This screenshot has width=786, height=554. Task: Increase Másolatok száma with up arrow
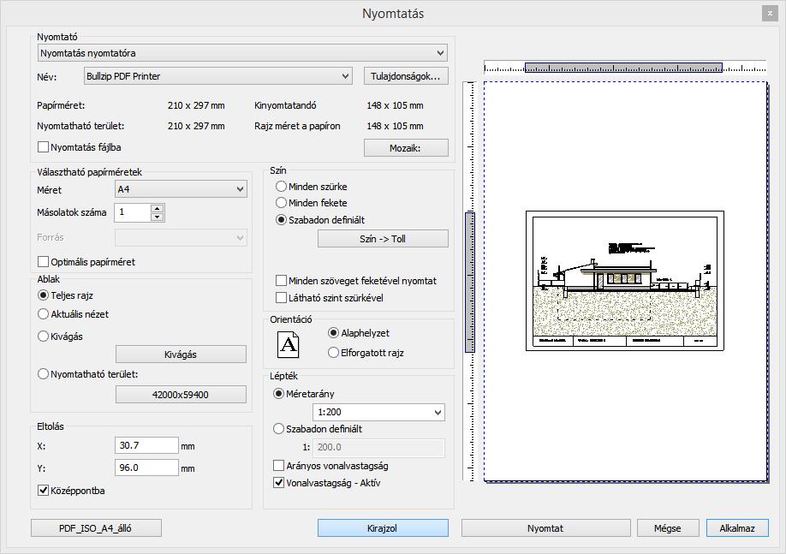click(158, 208)
